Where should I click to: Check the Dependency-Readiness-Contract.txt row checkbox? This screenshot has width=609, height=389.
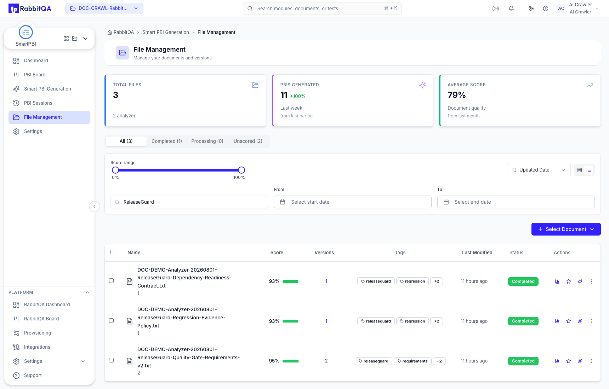[x=112, y=281]
